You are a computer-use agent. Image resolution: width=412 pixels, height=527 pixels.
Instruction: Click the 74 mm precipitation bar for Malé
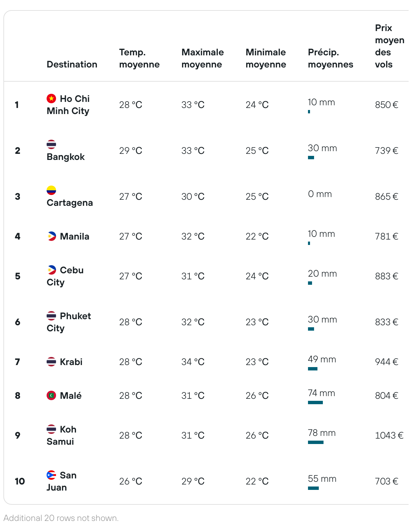point(315,403)
